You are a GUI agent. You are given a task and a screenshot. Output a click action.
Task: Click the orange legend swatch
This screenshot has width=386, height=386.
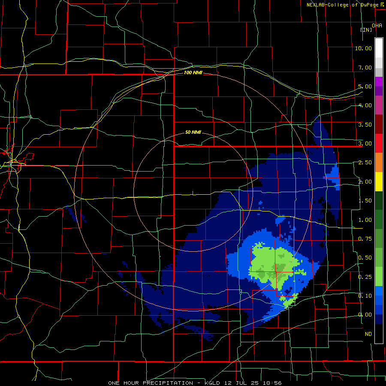click(x=379, y=163)
